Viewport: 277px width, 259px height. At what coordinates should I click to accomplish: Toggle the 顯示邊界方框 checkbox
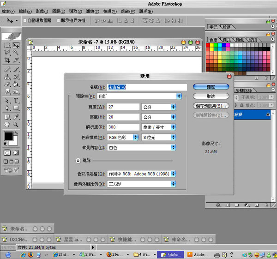pyautogui.click(x=59, y=20)
